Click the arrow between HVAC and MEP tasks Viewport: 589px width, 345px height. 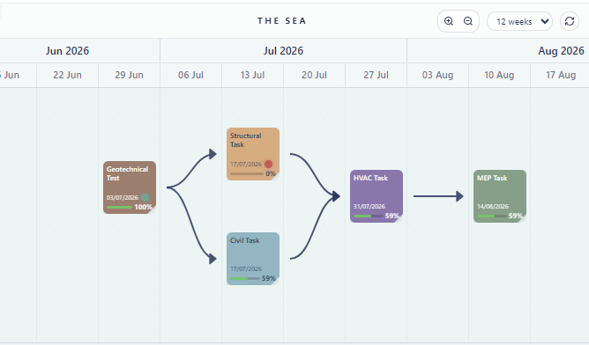pos(438,196)
